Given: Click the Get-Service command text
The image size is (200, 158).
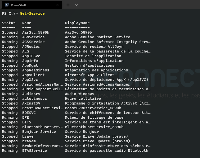Looking at the screenshot, I should tap(32, 13).
